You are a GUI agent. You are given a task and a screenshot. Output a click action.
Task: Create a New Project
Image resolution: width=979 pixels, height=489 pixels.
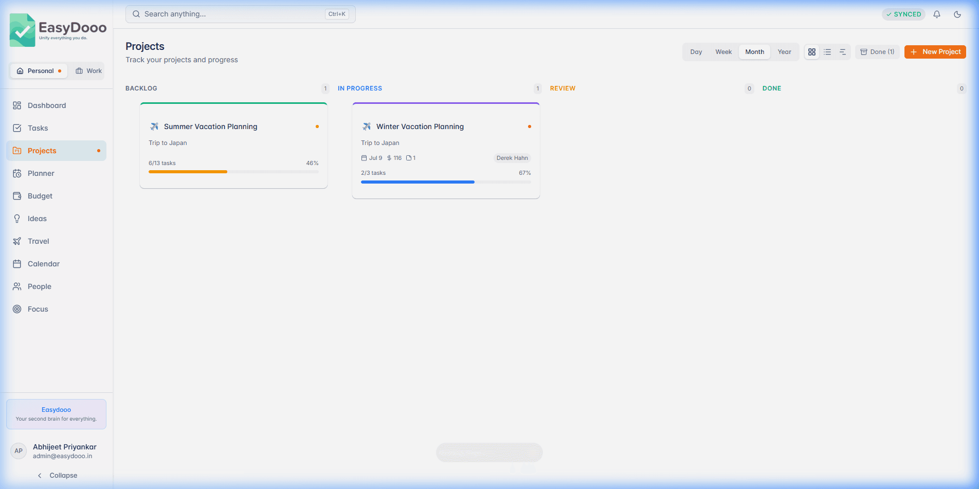935,52
